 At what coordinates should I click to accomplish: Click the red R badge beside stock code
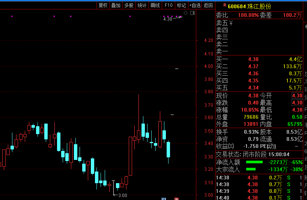225,6
